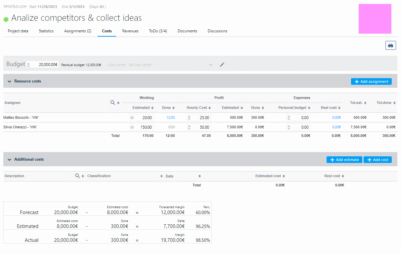Image resolution: width=401 pixels, height=254 pixels.
Task: Click the clock icon in Silvia's estimated worklog
Action: coord(132,127)
